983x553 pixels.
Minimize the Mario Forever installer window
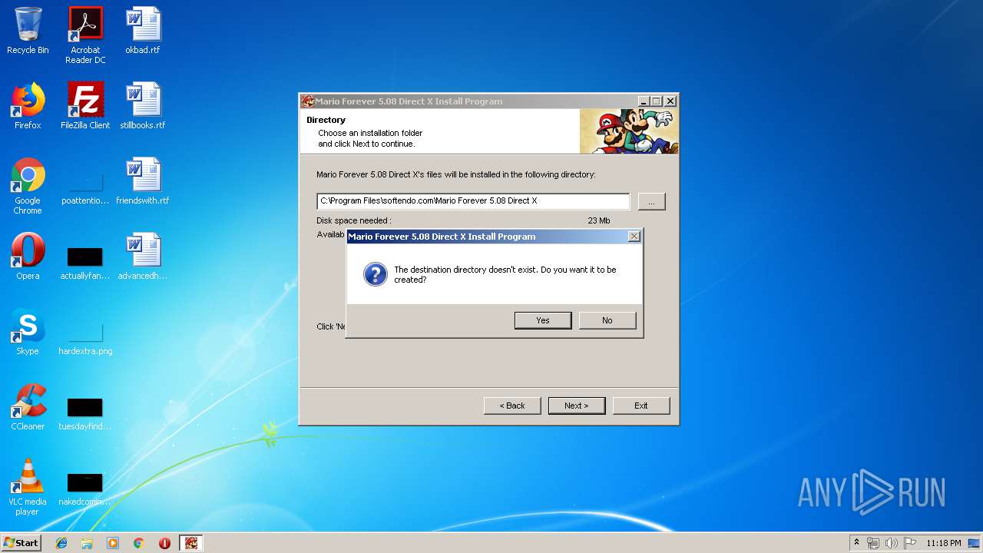pyautogui.click(x=644, y=101)
